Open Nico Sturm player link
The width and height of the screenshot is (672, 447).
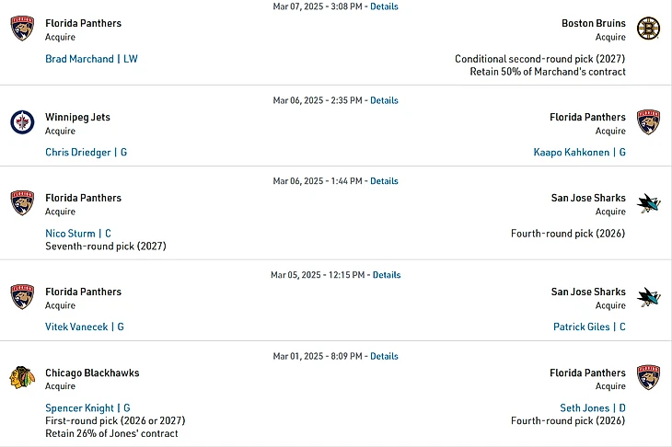point(78,234)
